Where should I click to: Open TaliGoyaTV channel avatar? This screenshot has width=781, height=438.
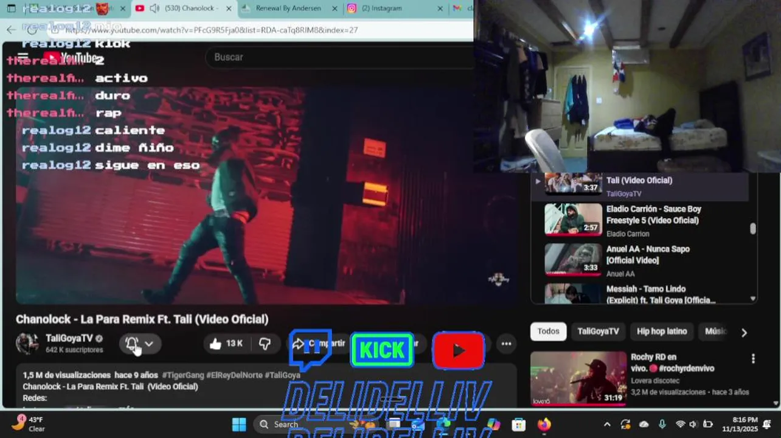coord(27,343)
